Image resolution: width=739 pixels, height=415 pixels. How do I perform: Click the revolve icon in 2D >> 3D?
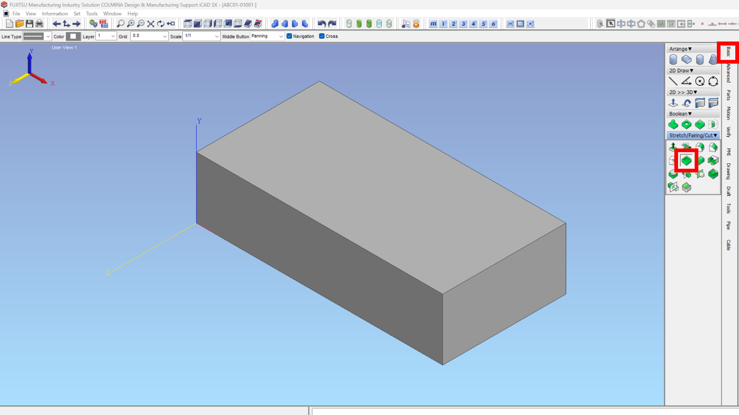pos(687,103)
